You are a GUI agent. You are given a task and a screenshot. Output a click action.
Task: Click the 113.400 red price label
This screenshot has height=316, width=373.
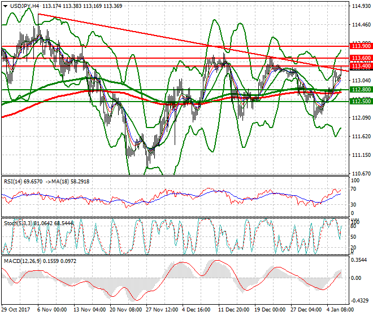361,67
